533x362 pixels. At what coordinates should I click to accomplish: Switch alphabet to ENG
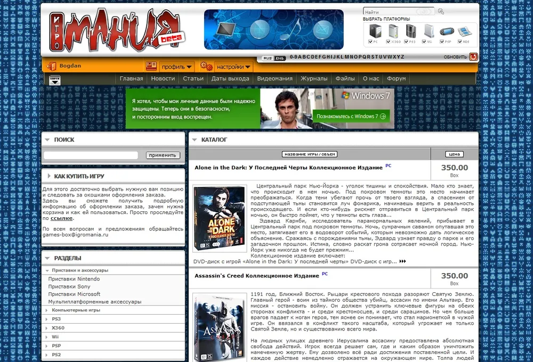tap(279, 58)
